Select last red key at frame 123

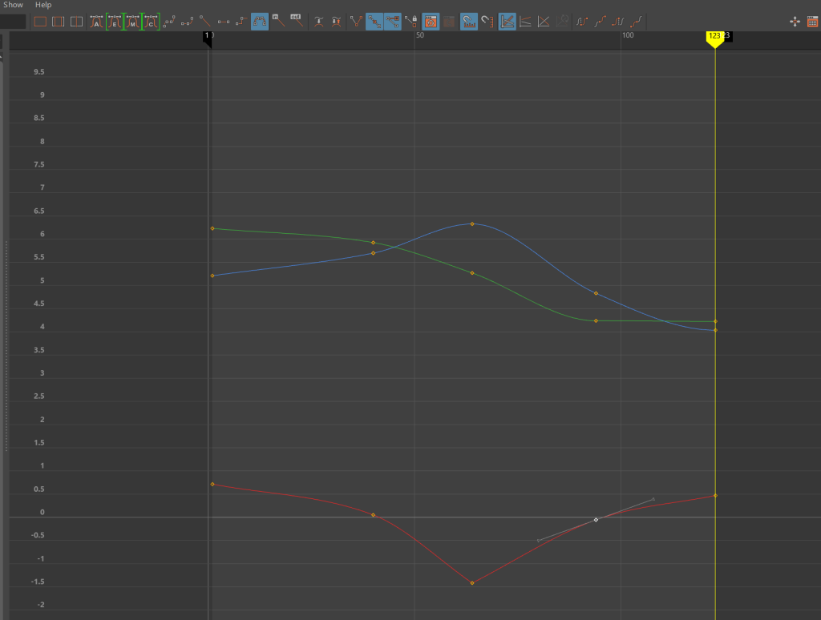coord(715,496)
